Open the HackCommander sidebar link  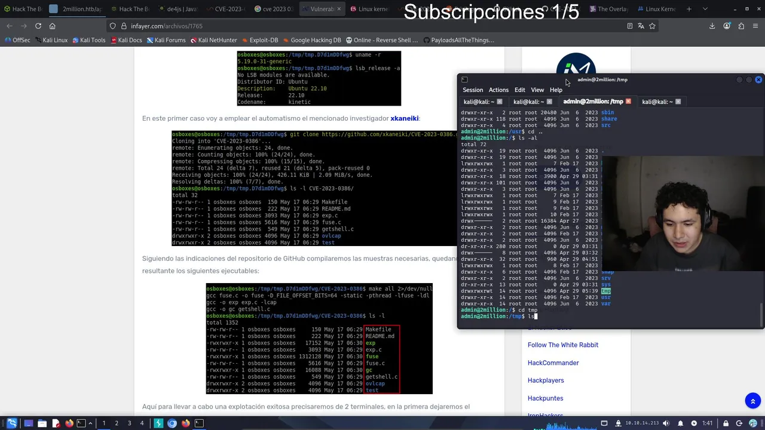[x=553, y=363]
